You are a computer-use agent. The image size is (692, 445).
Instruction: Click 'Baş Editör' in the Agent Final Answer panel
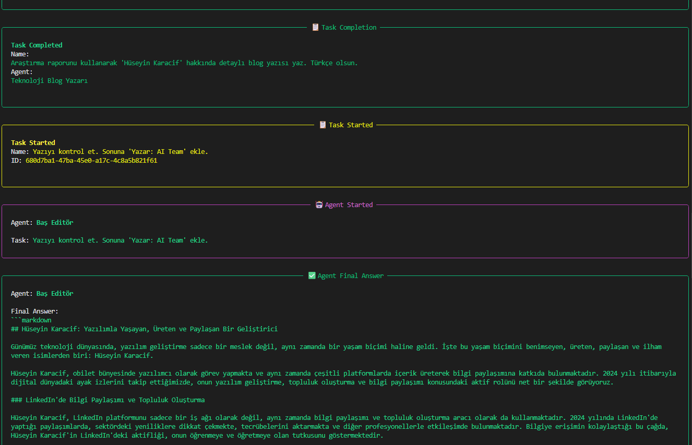point(55,293)
